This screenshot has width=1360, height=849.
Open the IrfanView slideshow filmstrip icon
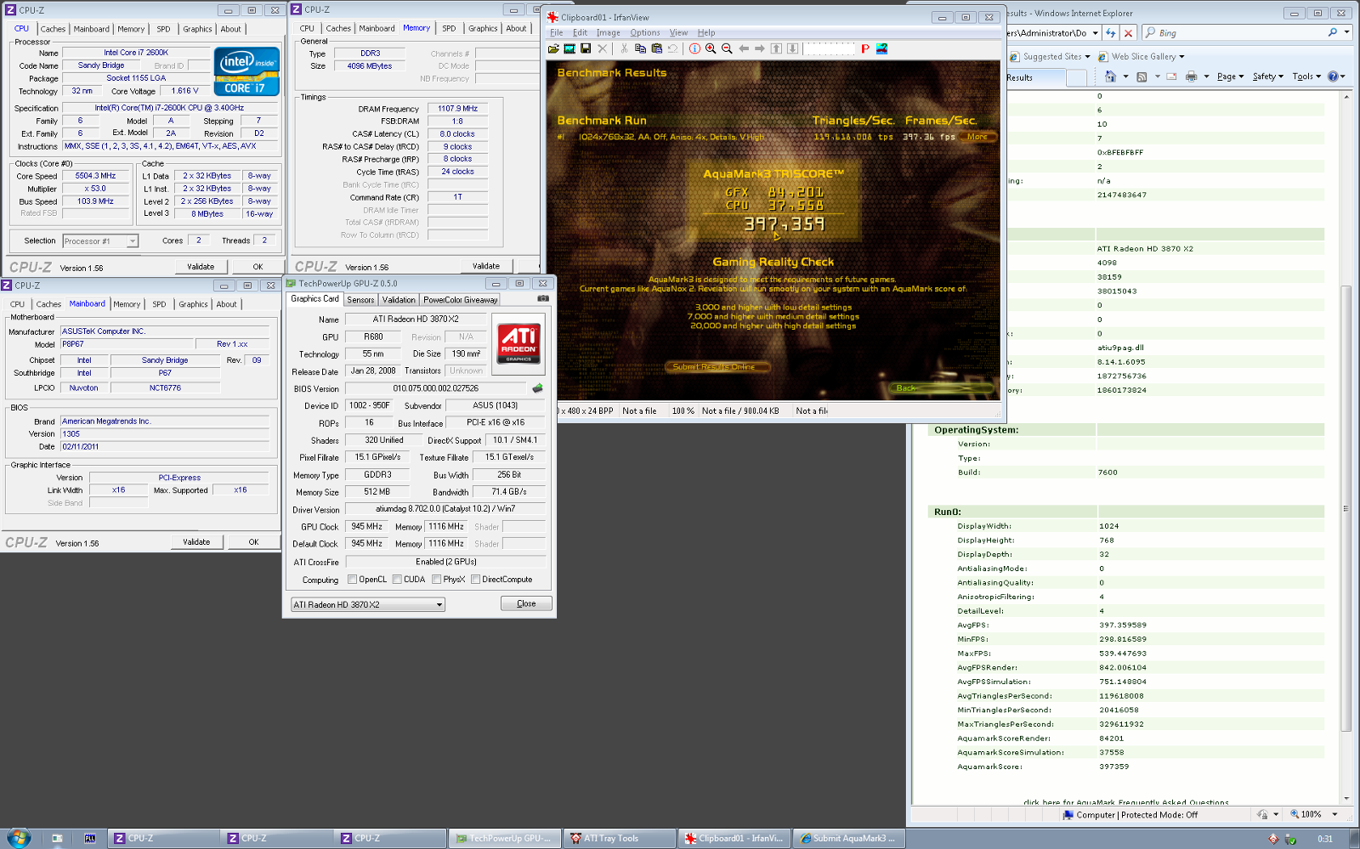[569, 48]
